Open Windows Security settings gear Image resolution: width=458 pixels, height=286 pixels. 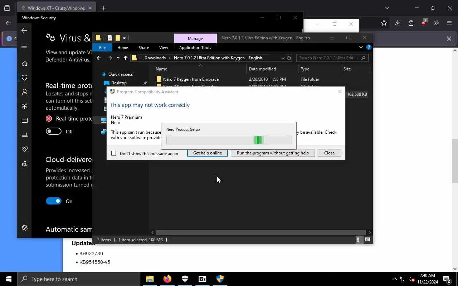[25, 228]
